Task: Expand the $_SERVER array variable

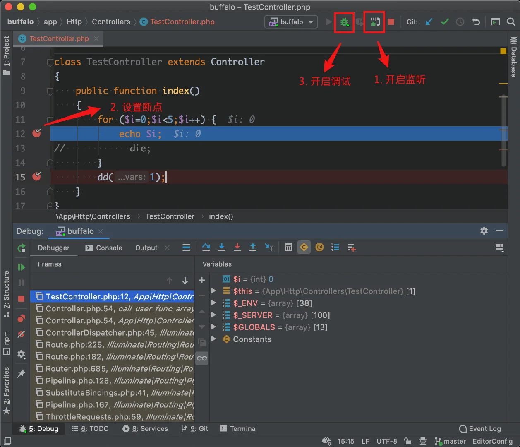Action: point(214,315)
